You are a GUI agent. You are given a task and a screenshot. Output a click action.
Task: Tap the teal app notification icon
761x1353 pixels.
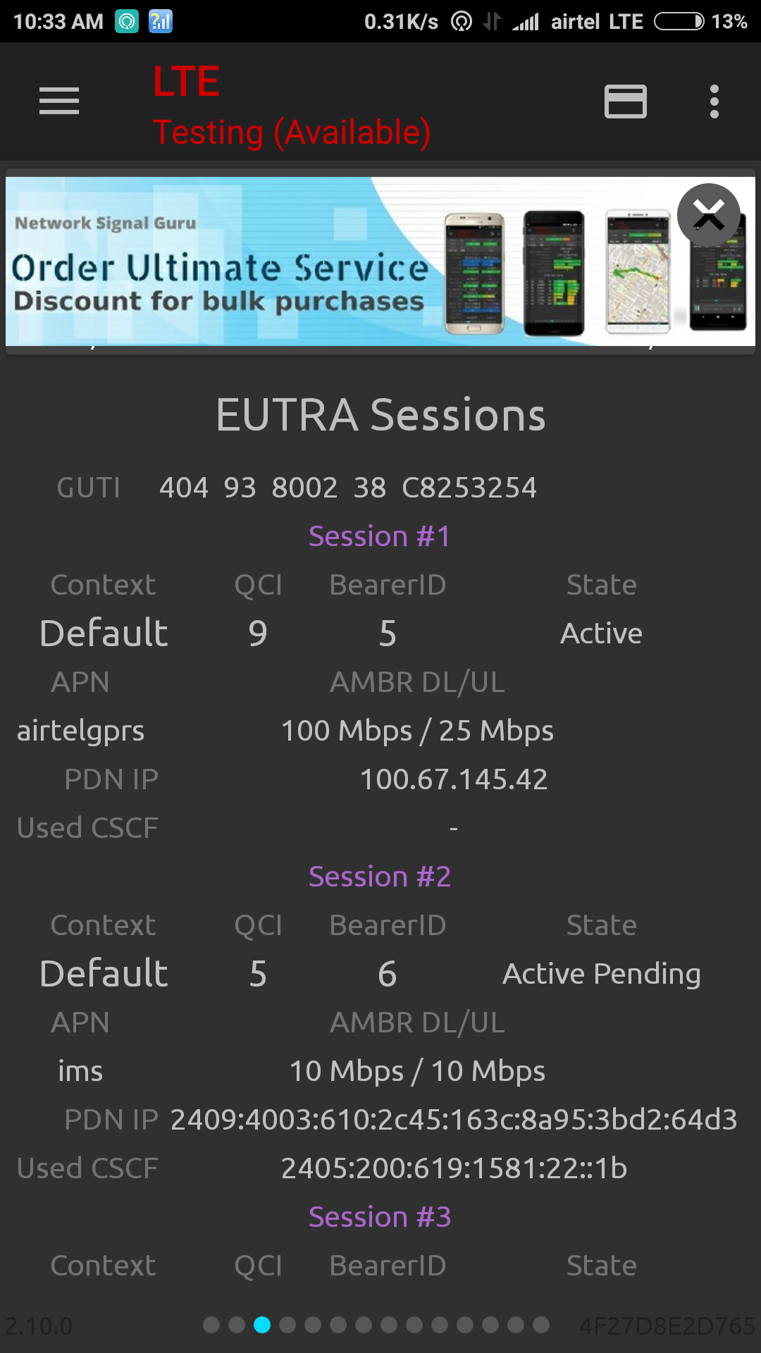127,22
